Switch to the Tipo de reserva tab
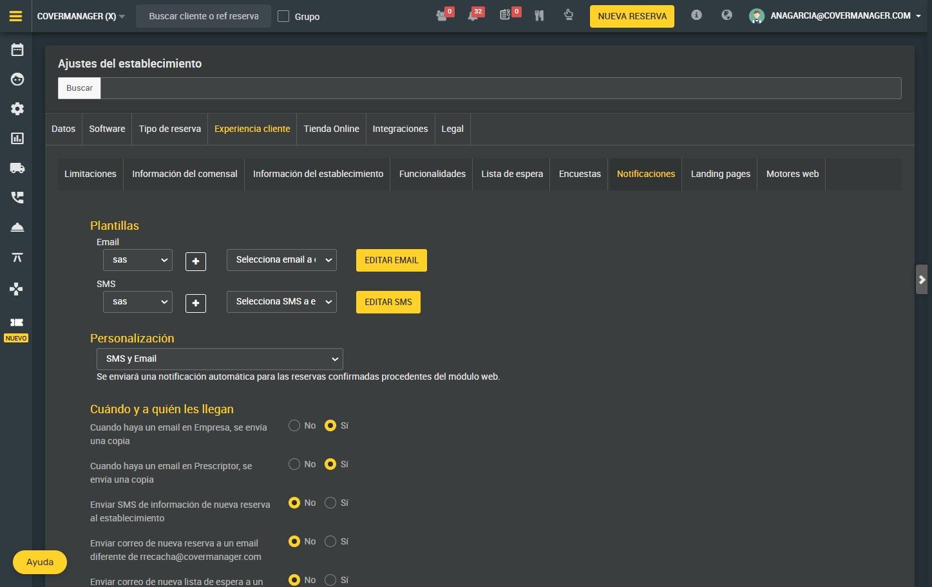The width and height of the screenshot is (932, 587). tap(170, 129)
